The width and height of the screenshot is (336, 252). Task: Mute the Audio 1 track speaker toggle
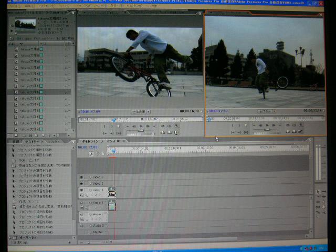coord(81,203)
